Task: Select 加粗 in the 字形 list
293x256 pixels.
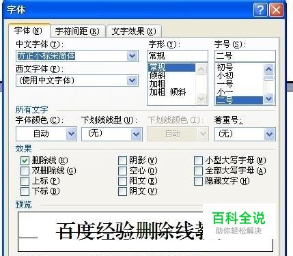Action: click(171, 84)
